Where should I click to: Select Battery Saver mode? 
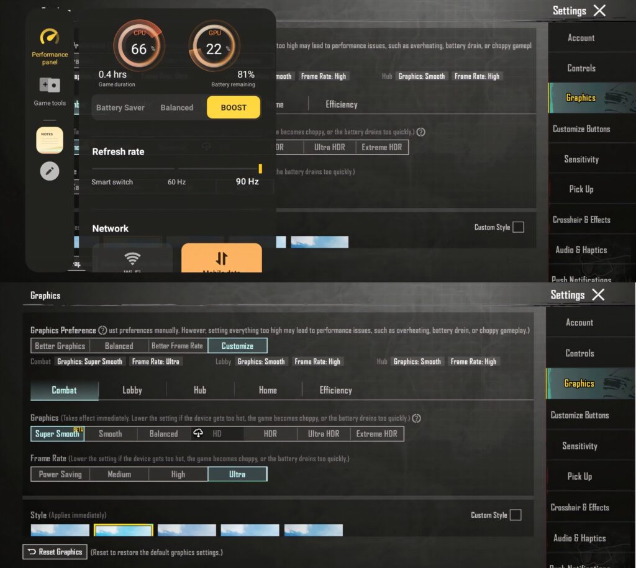coord(120,107)
